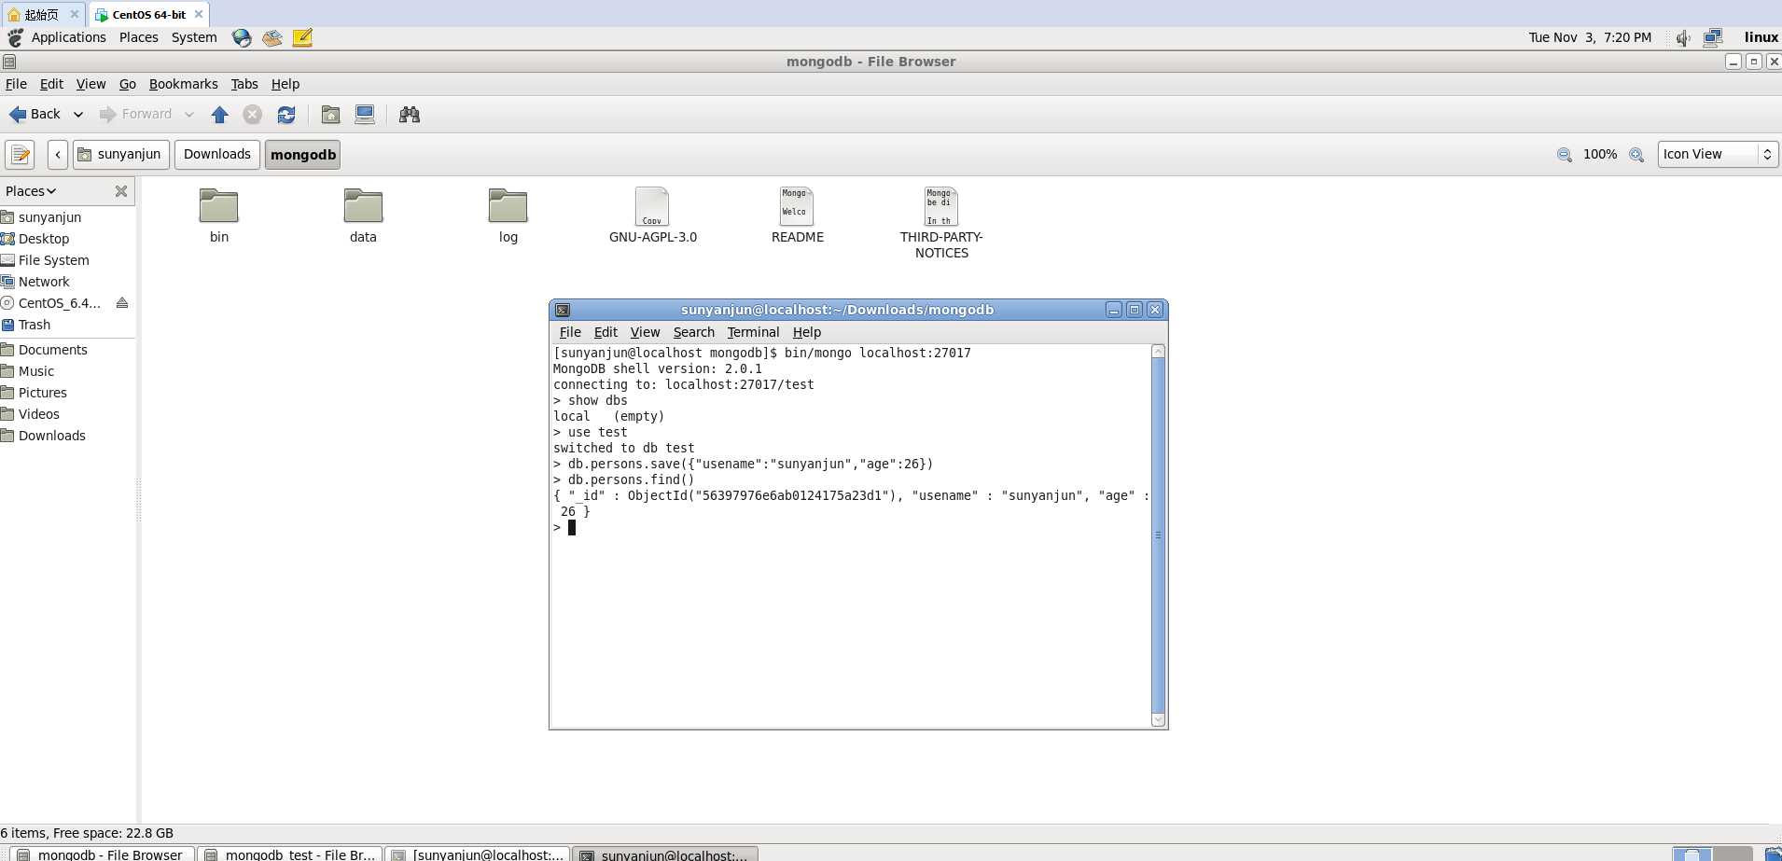Open Edit menu in File Browser
Viewport: 1782px width, 861px height.
click(51, 84)
